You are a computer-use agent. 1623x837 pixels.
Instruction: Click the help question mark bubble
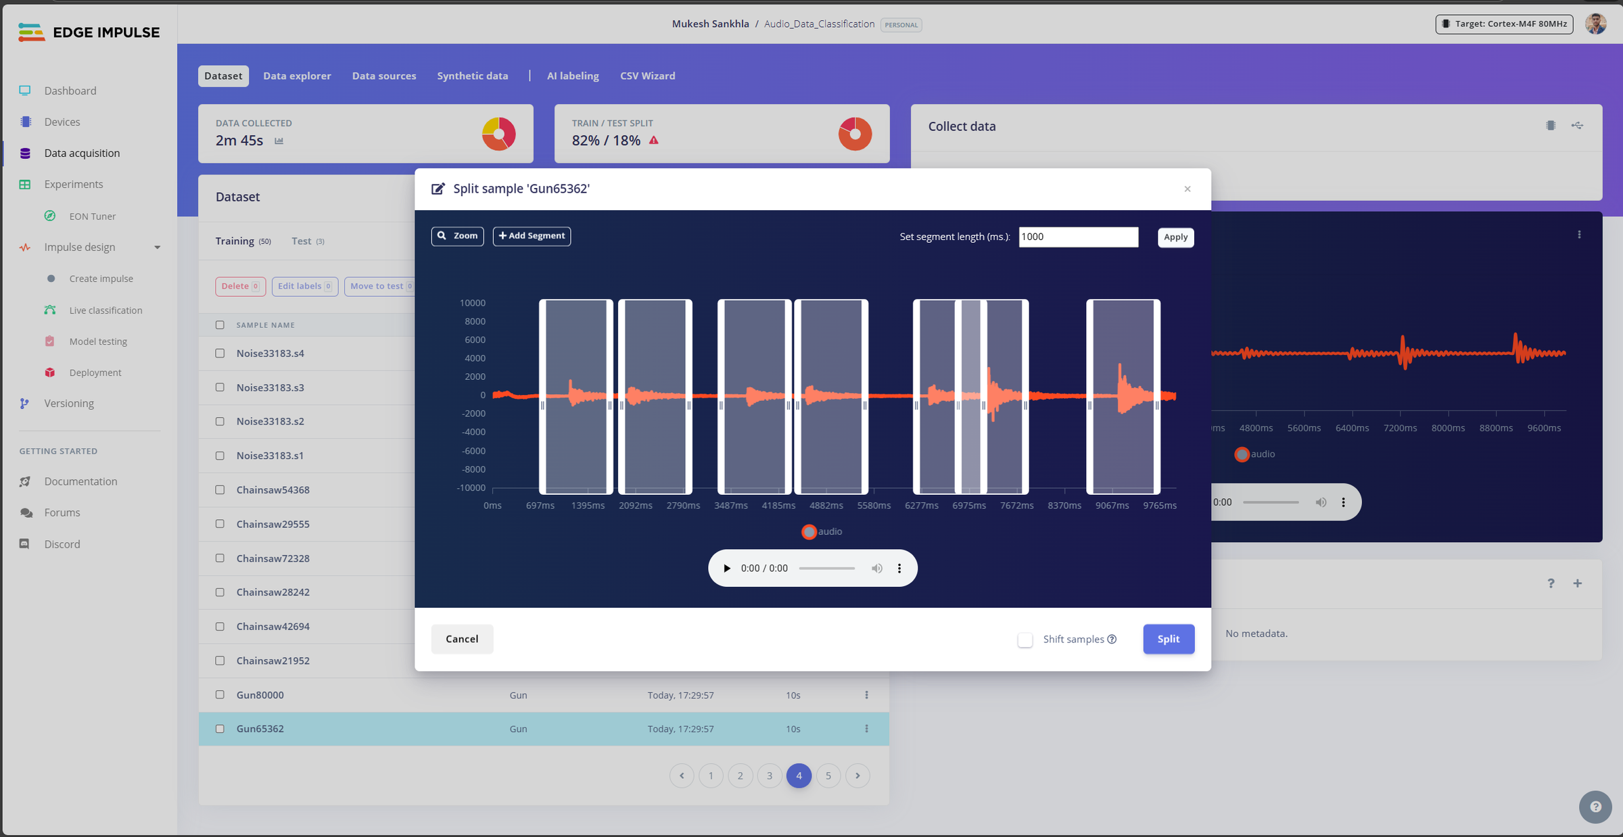pyautogui.click(x=1595, y=807)
